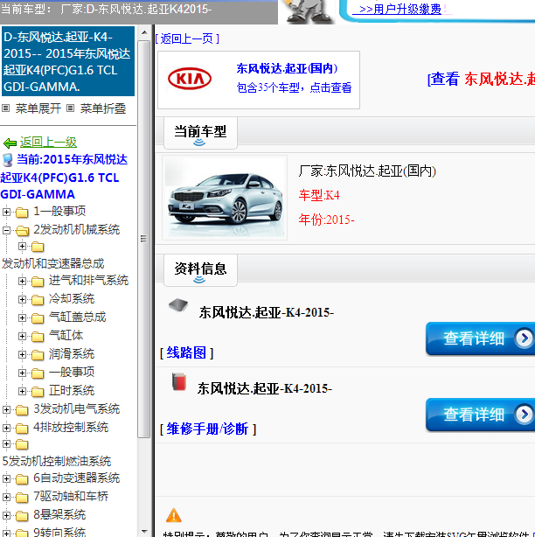Expand the 进气和排气系统 node
Screen dimensions: 535x537
(x=22, y=281)
